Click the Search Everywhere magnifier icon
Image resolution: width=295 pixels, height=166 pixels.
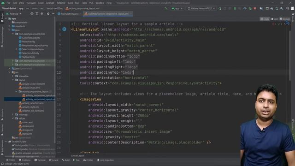click(288, 8)
